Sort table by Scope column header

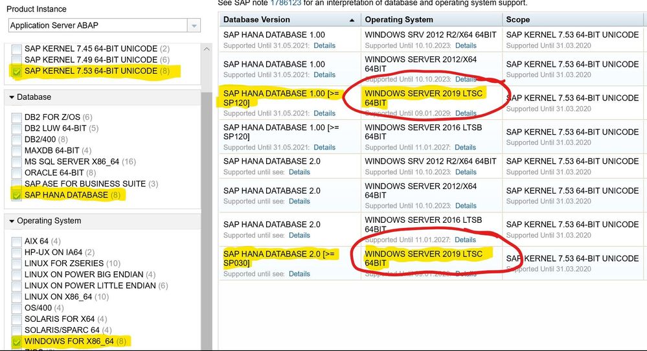click(518, 20)
